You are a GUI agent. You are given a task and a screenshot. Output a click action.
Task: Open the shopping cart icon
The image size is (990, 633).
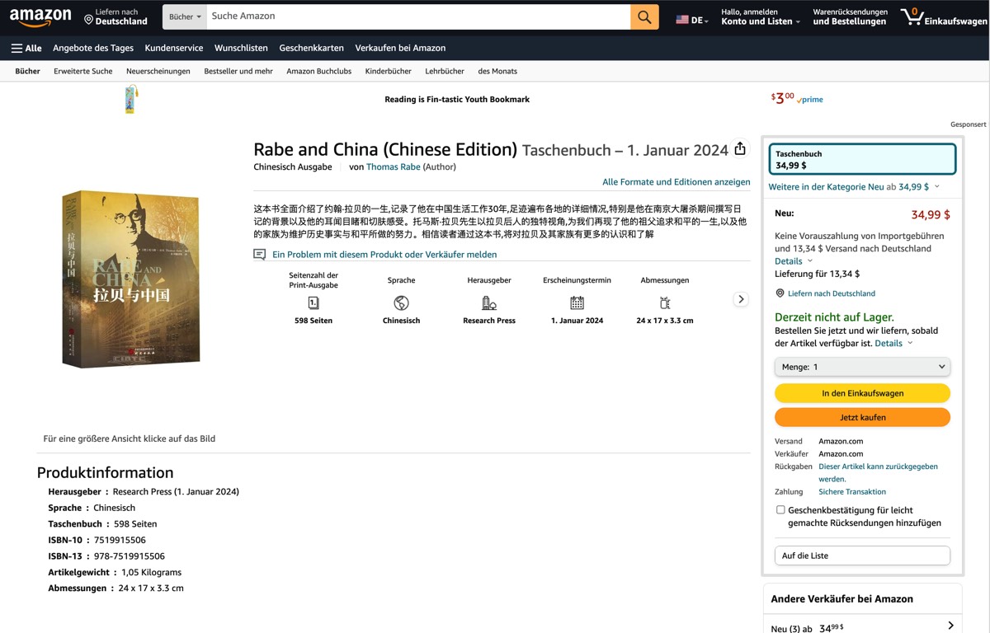coord(912,16)
